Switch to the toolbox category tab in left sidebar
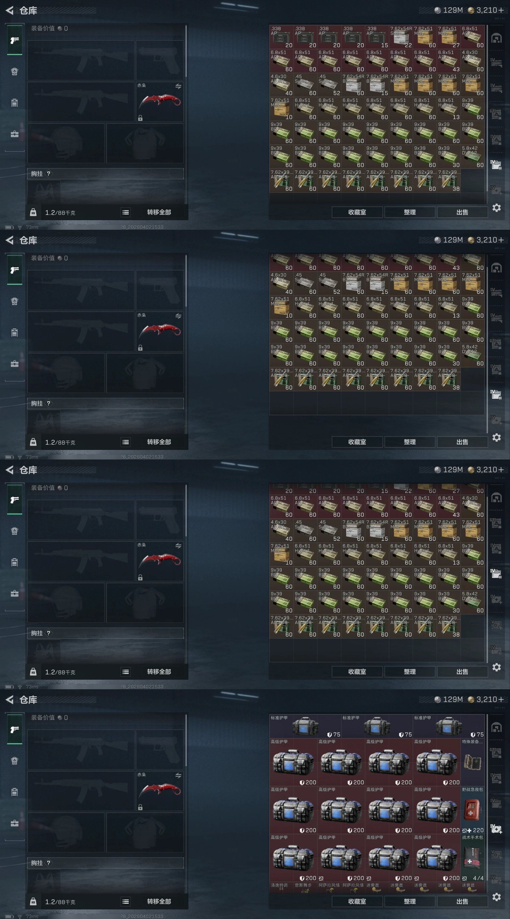The height and width of the screenshot is (919, 510). (15, 134)
